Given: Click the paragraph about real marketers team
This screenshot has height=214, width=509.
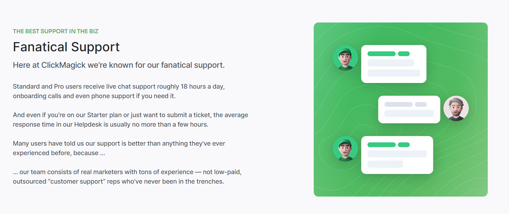Looking at the screenshot, I should click(x=127, y=177).
